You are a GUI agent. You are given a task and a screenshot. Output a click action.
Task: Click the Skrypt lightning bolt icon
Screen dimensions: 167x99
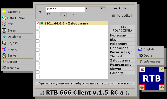pos(4,62)
